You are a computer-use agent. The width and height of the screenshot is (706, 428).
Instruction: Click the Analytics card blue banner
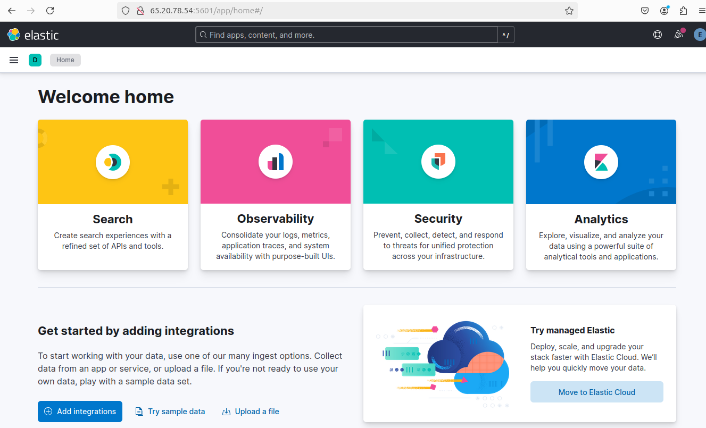click(x=601, y=162)
